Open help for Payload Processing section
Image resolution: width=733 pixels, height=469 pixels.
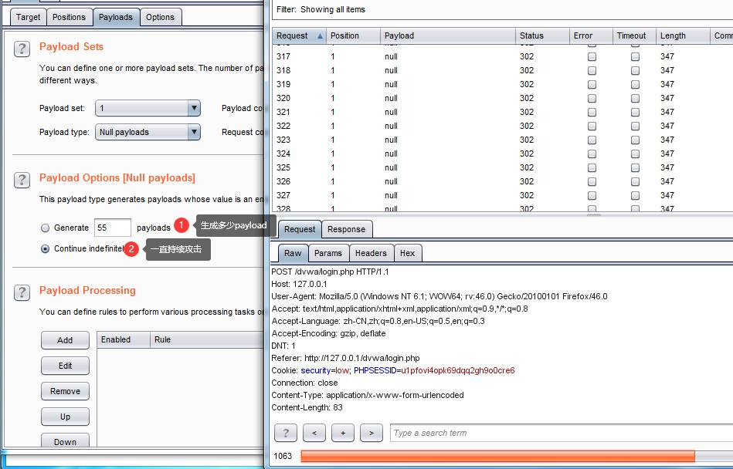coord(22,292)
